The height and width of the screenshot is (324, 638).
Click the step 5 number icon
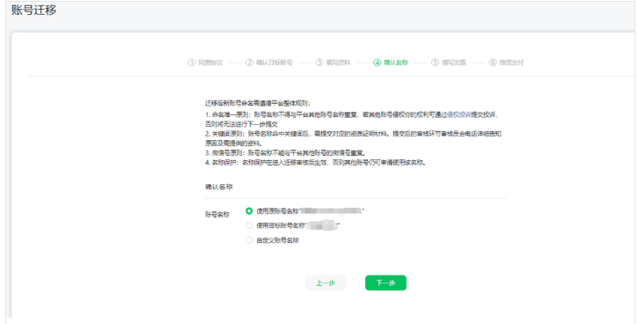pos(436,63)
